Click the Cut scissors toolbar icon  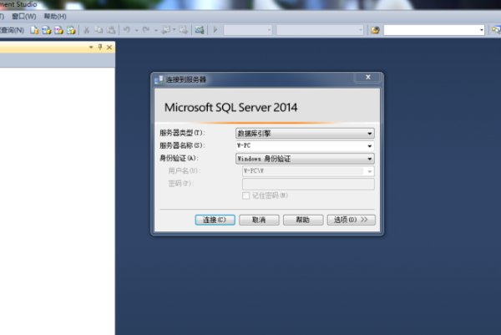[x=86, y=30]
